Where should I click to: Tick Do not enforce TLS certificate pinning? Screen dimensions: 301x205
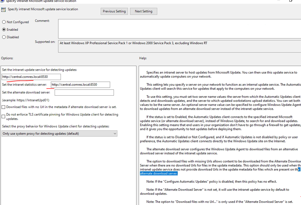(x=3, y=116)
